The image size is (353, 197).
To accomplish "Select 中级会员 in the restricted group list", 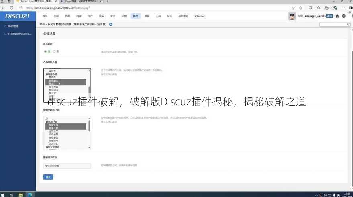I will [53, 135].
